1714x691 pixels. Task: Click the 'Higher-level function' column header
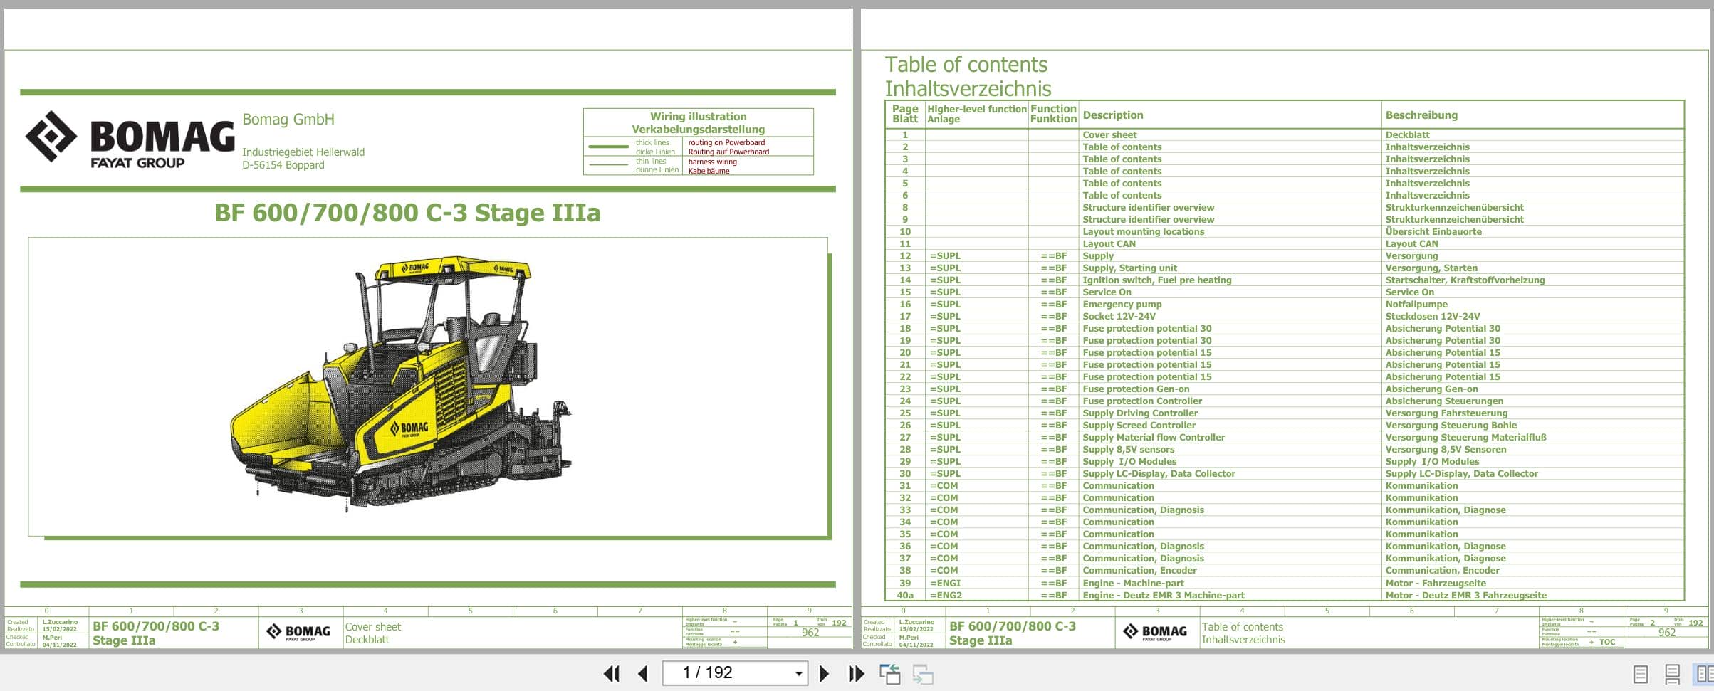976,109
